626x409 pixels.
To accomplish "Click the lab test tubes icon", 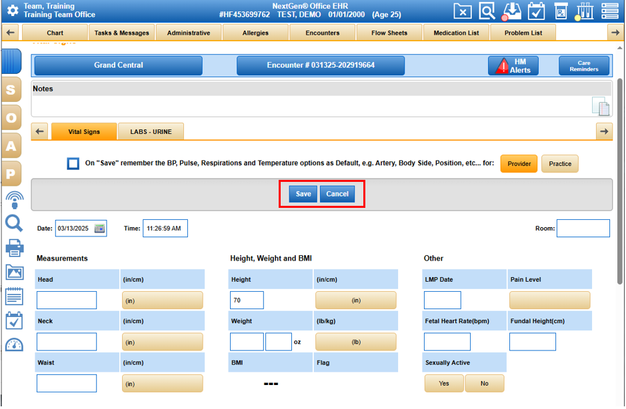I will point(585,11).
